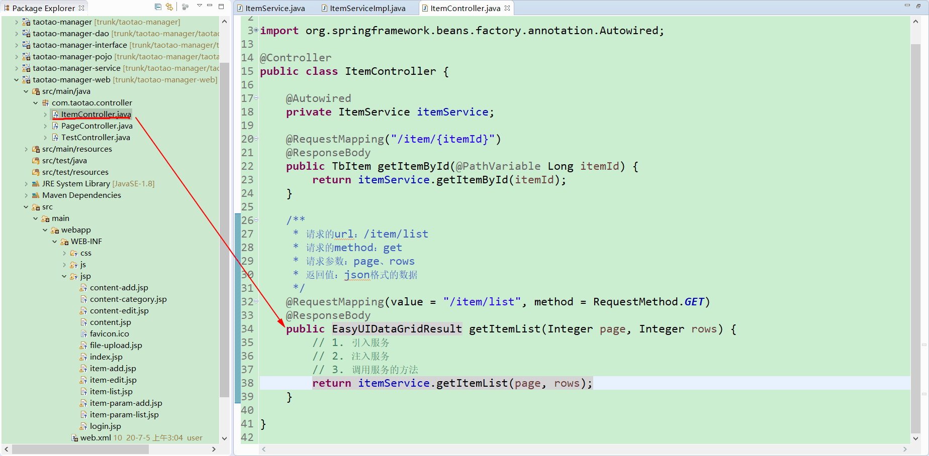Expand the taotao-manager project node
Viewport: 929px width, 456px height.
(17, 22)
